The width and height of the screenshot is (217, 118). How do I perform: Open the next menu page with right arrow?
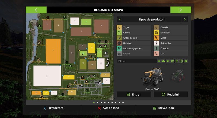click(180, 10)
